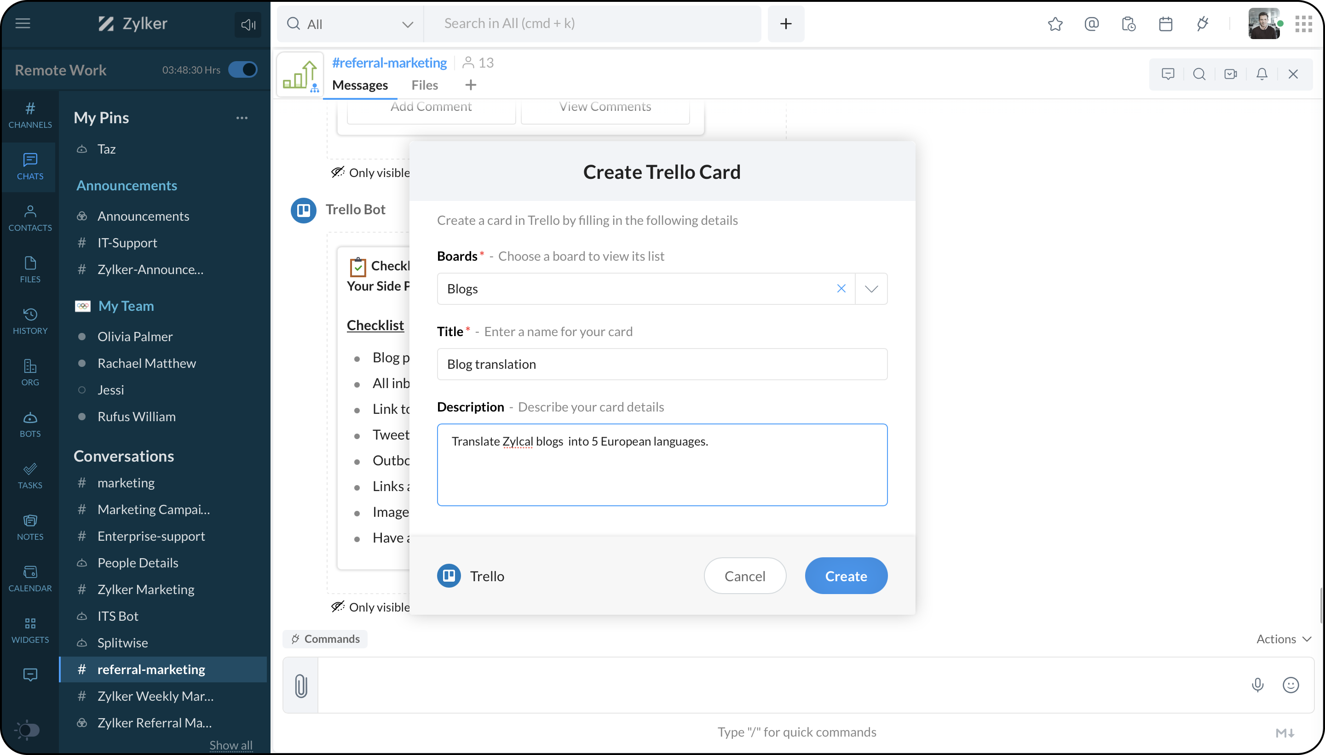Open the Actions dropdown
Image resolution: width=1325 pixels, height=755 pixels.
1284,639
